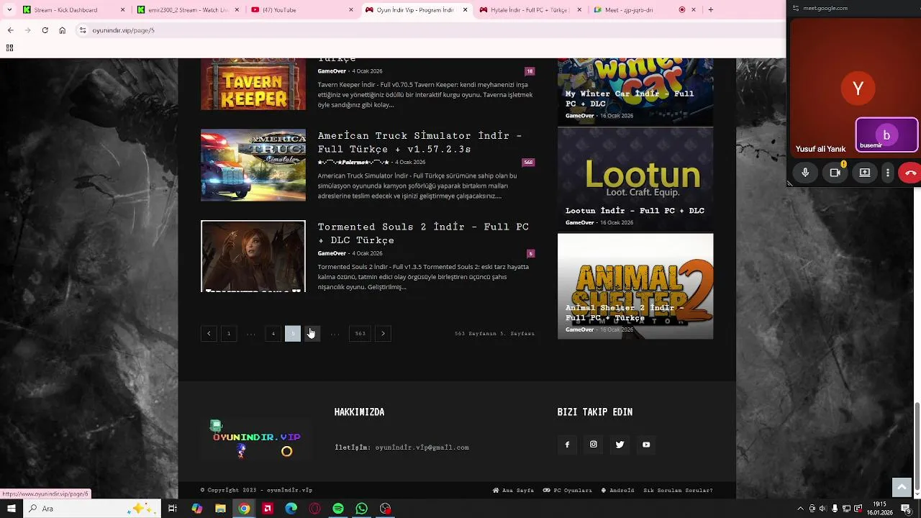Click the taskbar search box Ara
921x518 pixels.
94,509
